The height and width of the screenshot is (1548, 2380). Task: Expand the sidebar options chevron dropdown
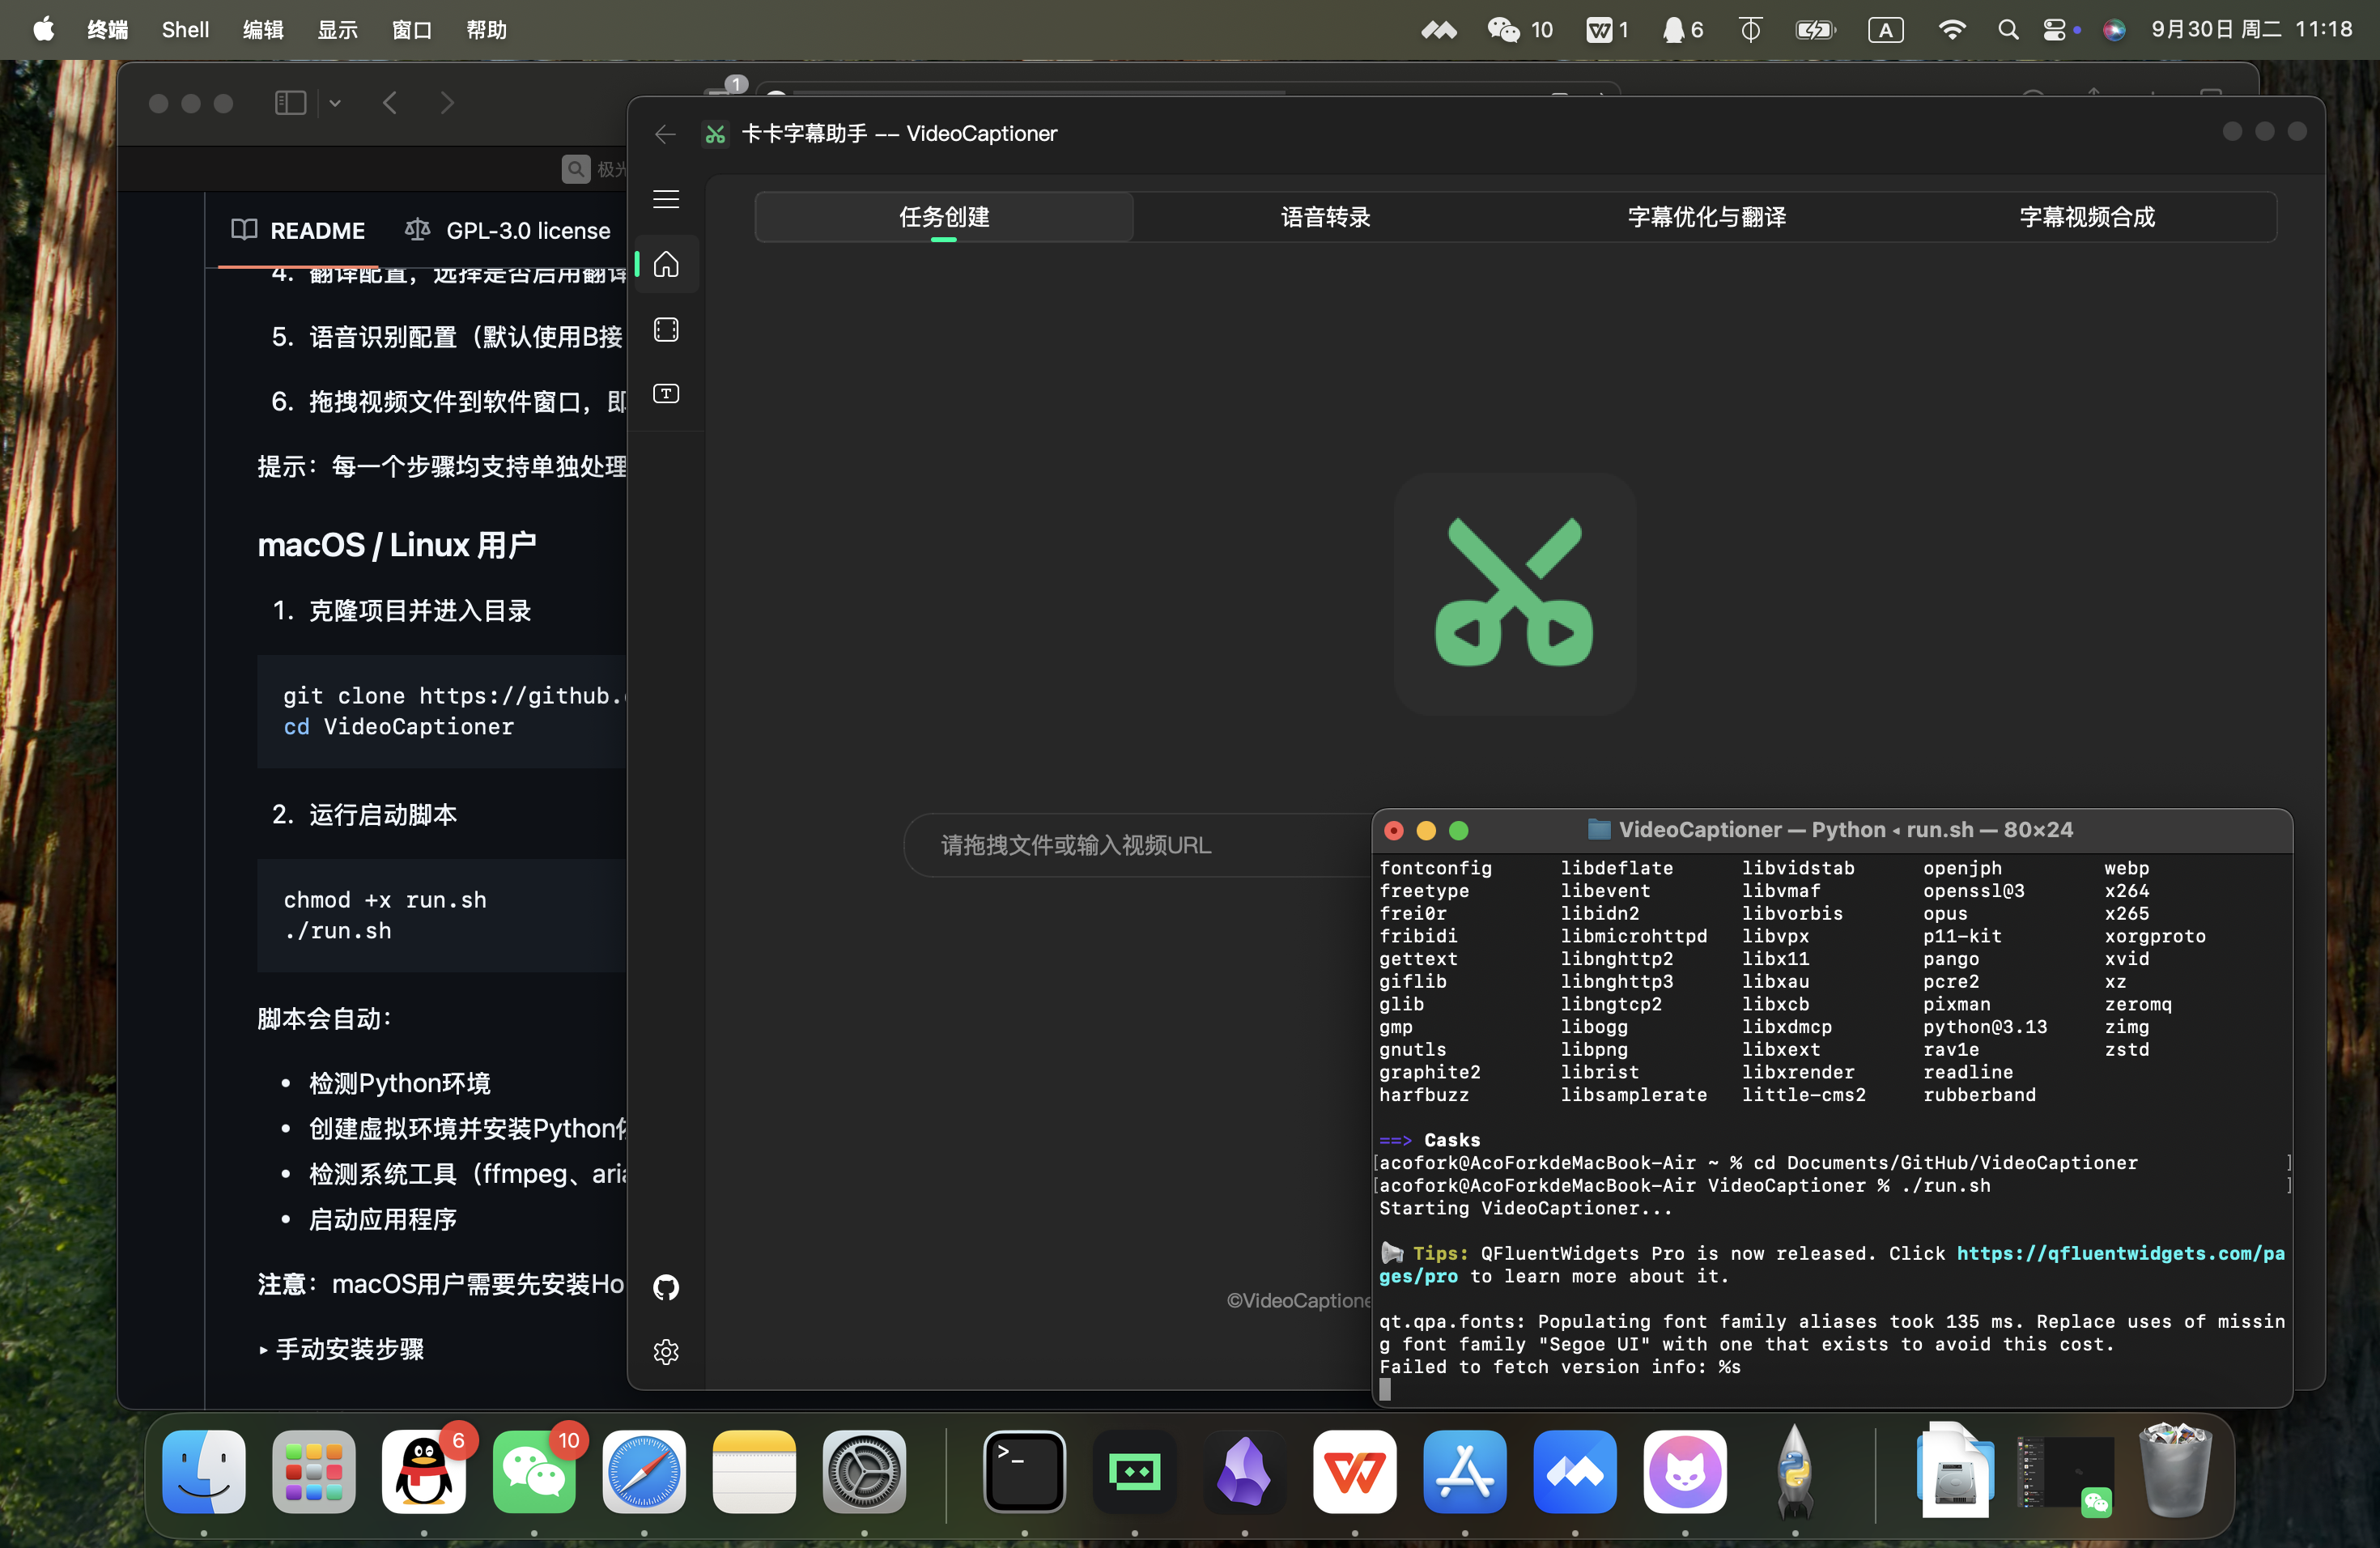tap(335, 103)
